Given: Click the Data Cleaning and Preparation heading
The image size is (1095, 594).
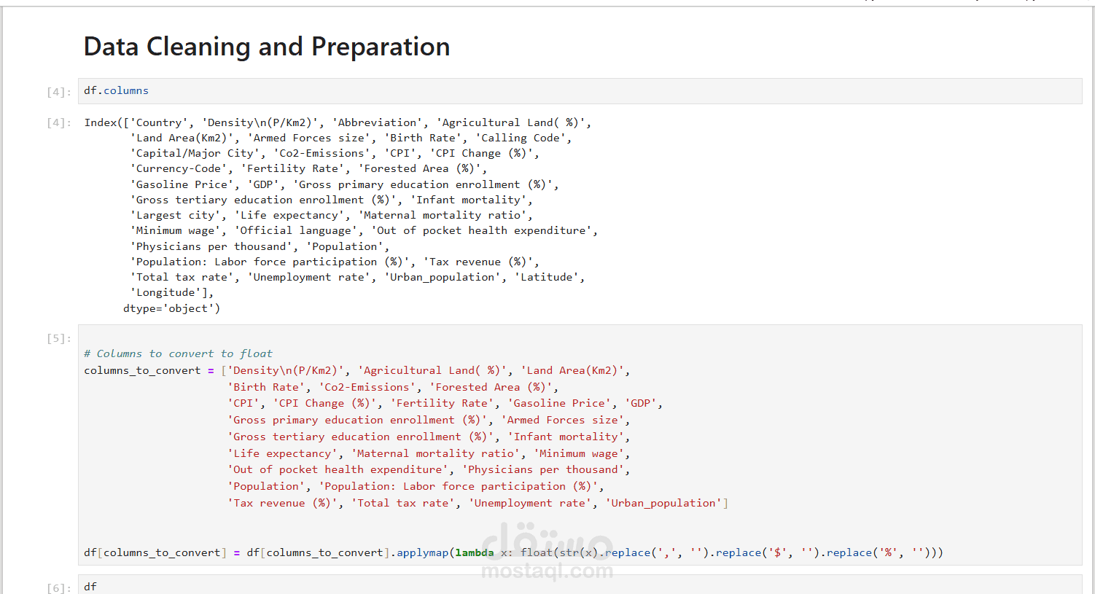Looking at the screenshot, I should click(267, 47).
